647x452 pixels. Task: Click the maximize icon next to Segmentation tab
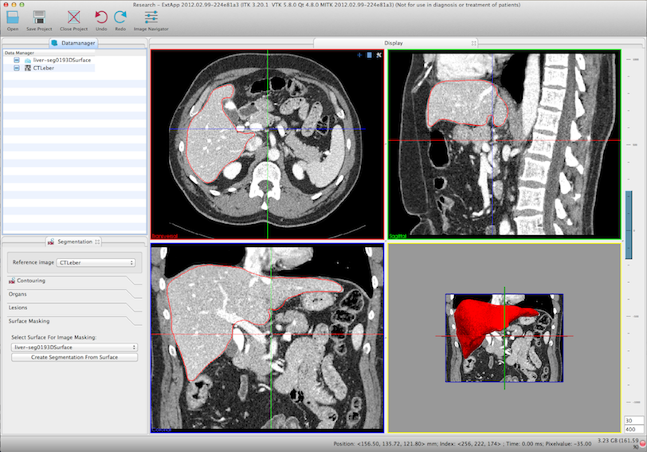click(x=97, y=242)
